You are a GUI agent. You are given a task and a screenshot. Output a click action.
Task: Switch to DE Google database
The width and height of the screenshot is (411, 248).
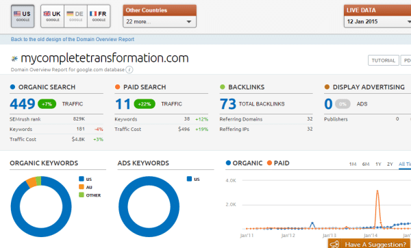tap(75, 16)
